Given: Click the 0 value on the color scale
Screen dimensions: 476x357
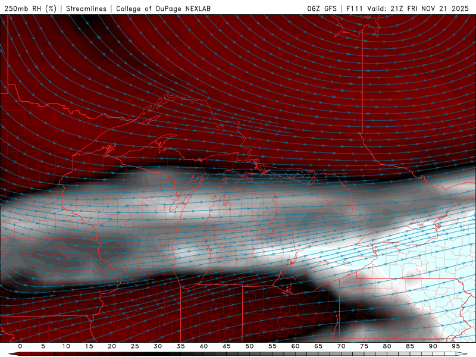Looking at the screenshot, I should pos(20,346).
